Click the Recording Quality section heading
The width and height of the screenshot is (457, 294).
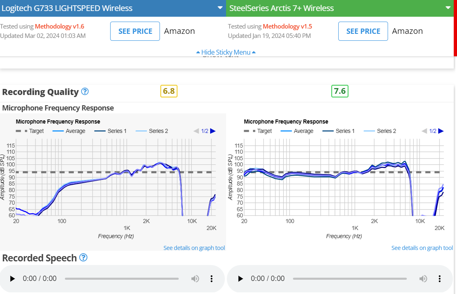click(x=40, y=92)
